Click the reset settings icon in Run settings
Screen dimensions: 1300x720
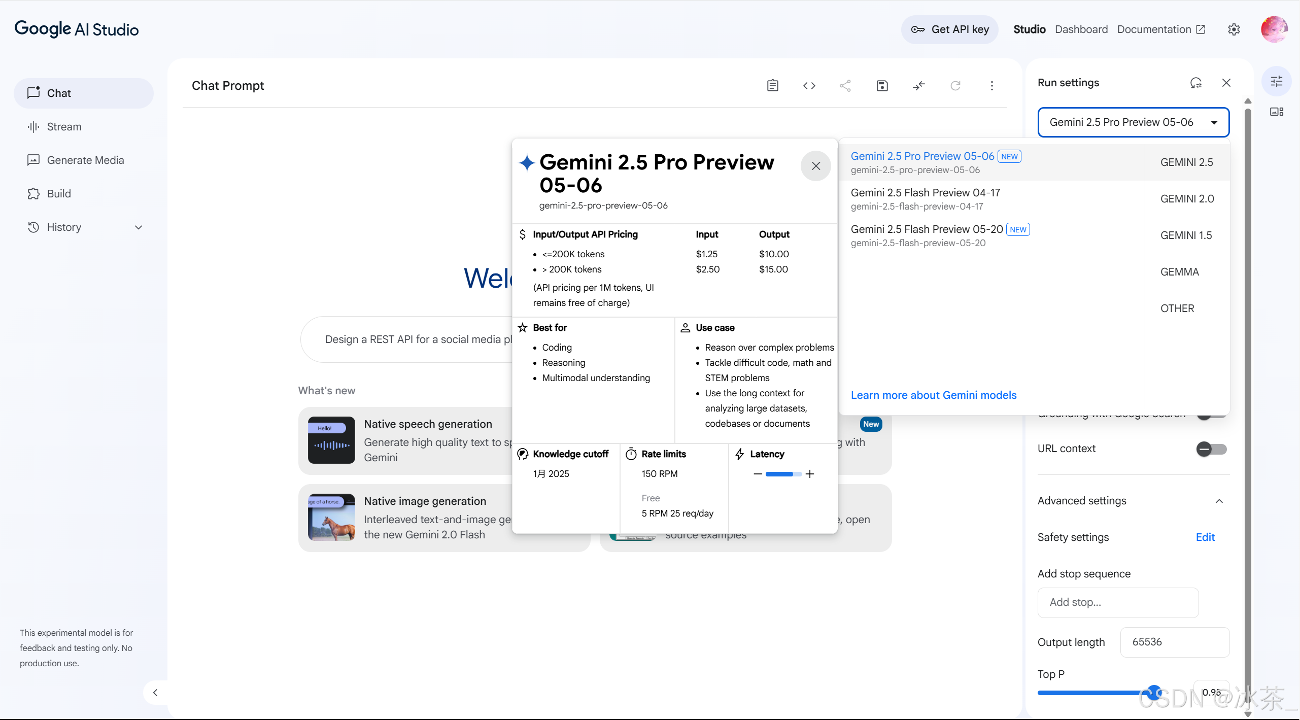click(x=1196, y=83)
